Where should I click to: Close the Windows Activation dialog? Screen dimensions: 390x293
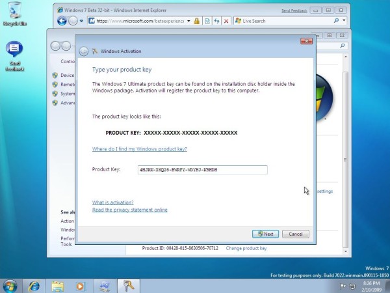[306, 41]
